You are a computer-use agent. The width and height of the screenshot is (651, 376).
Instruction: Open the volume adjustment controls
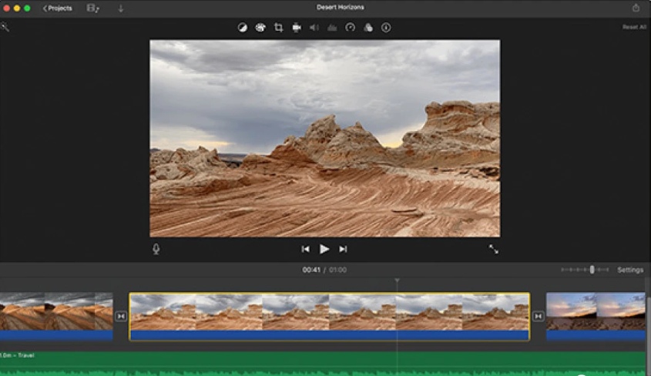(x=314, y=28)
